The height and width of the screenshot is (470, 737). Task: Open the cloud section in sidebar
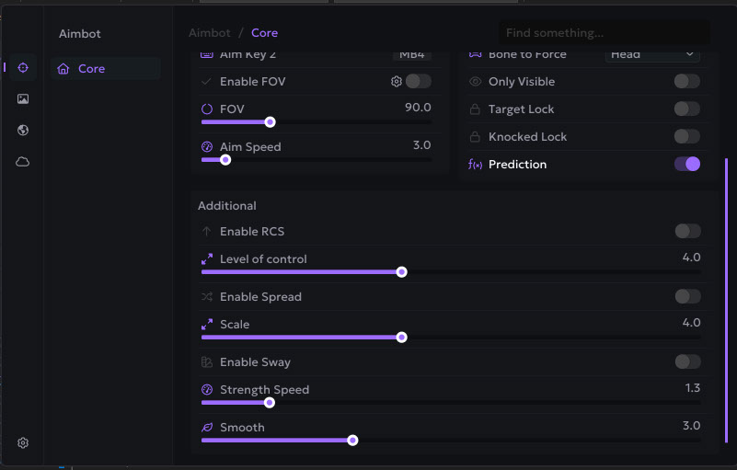[23, 162]
